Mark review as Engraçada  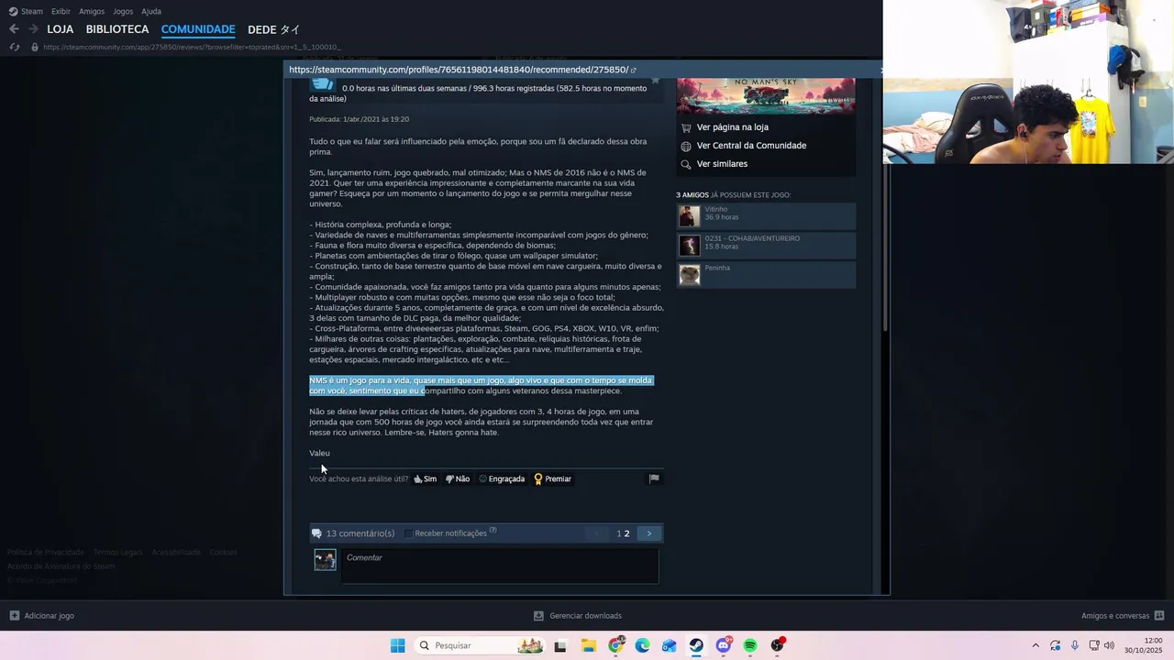click(502, 478)
